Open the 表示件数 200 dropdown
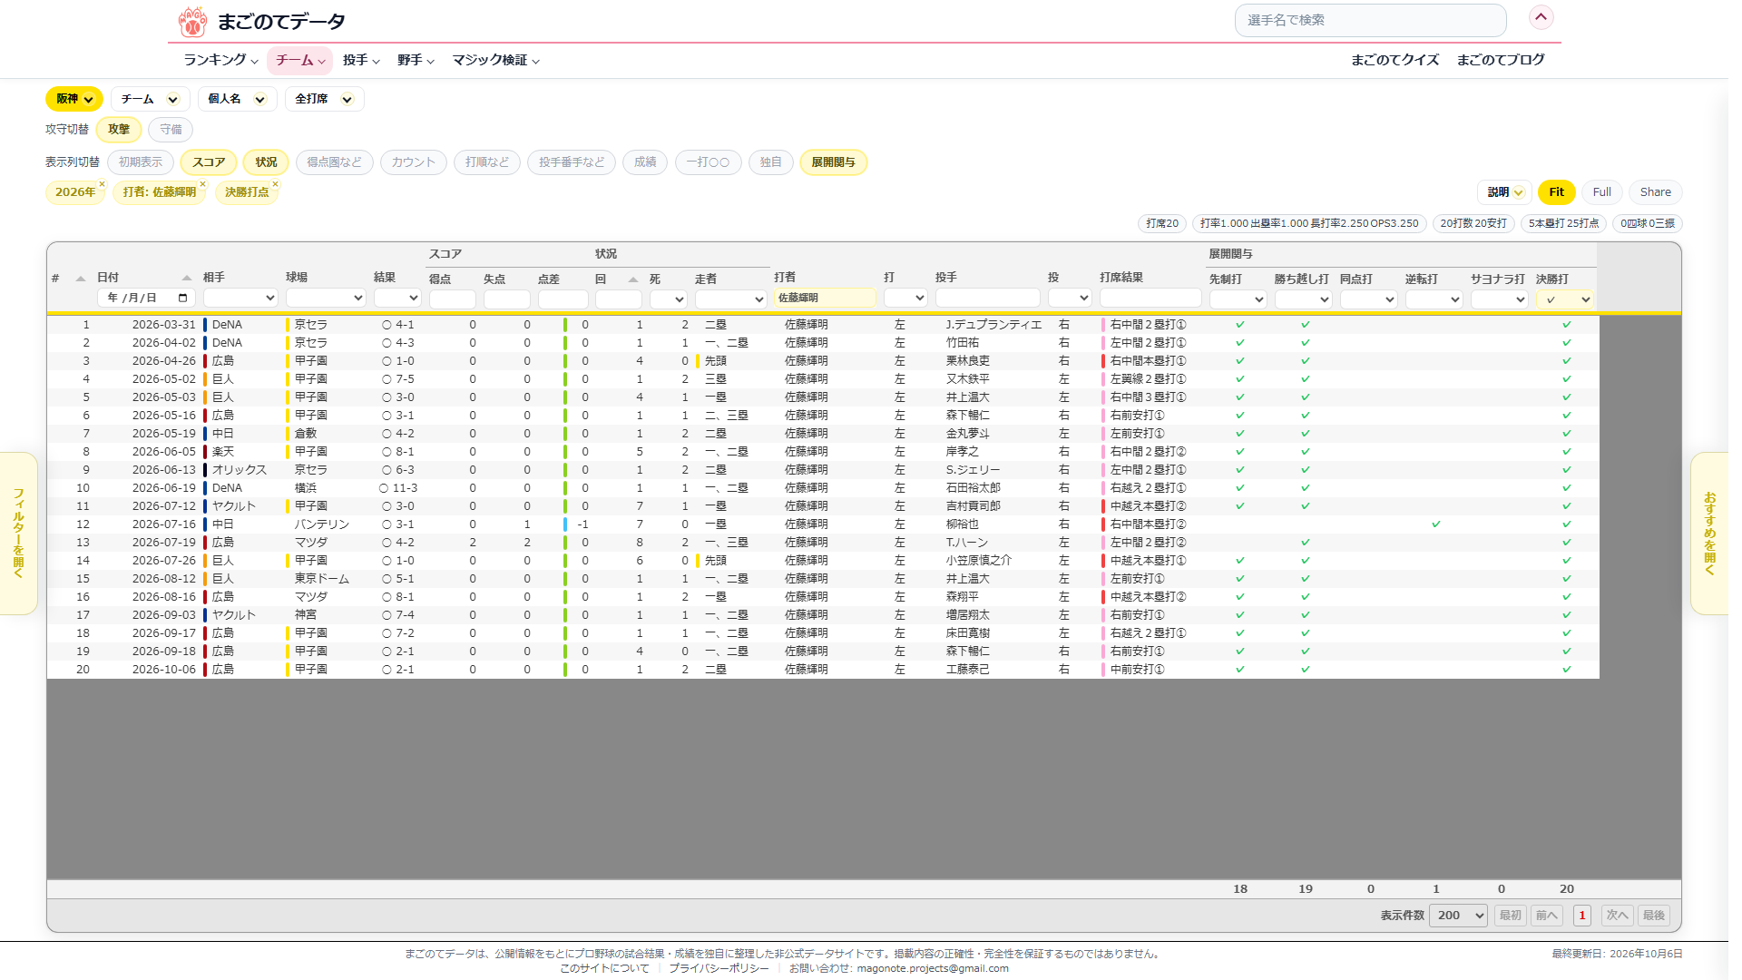1742x980 pixels. [1458, 916]
